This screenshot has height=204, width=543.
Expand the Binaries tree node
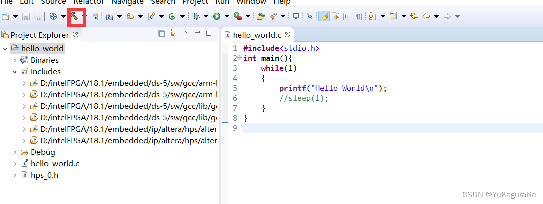point(15,60)
